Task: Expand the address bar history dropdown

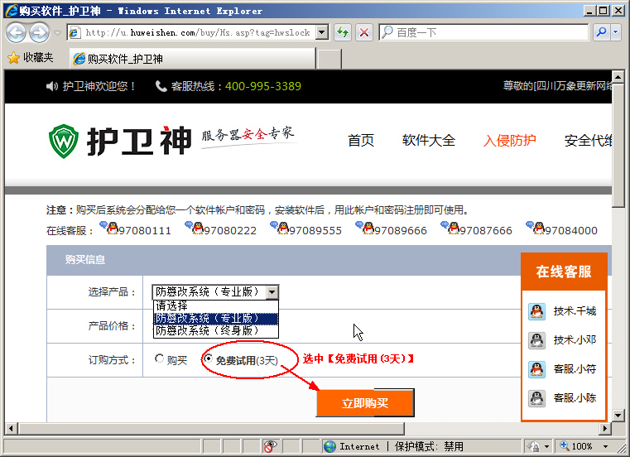Action: coord(322,32)
